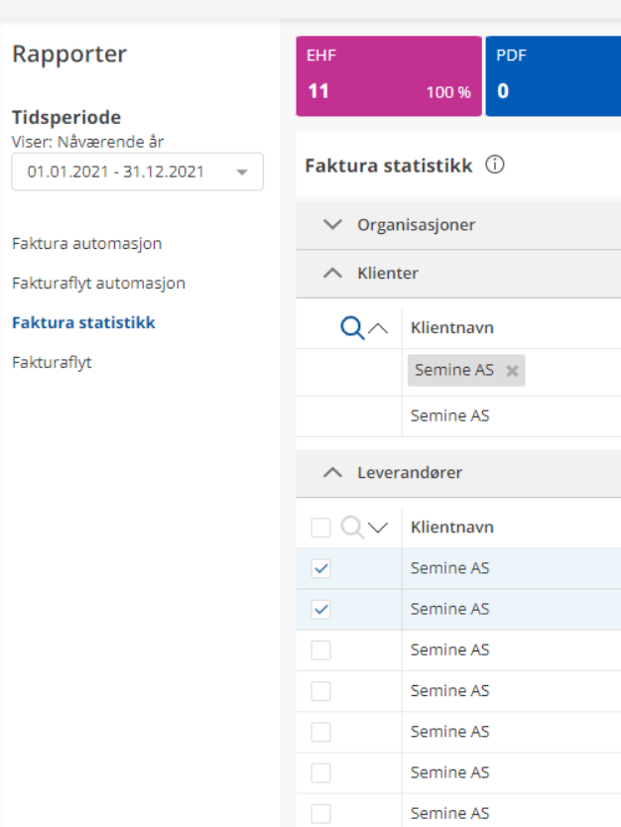Screen dimensions: 621x827
Task: Click the blue PDF tile
Action: [x=553, y=78]
